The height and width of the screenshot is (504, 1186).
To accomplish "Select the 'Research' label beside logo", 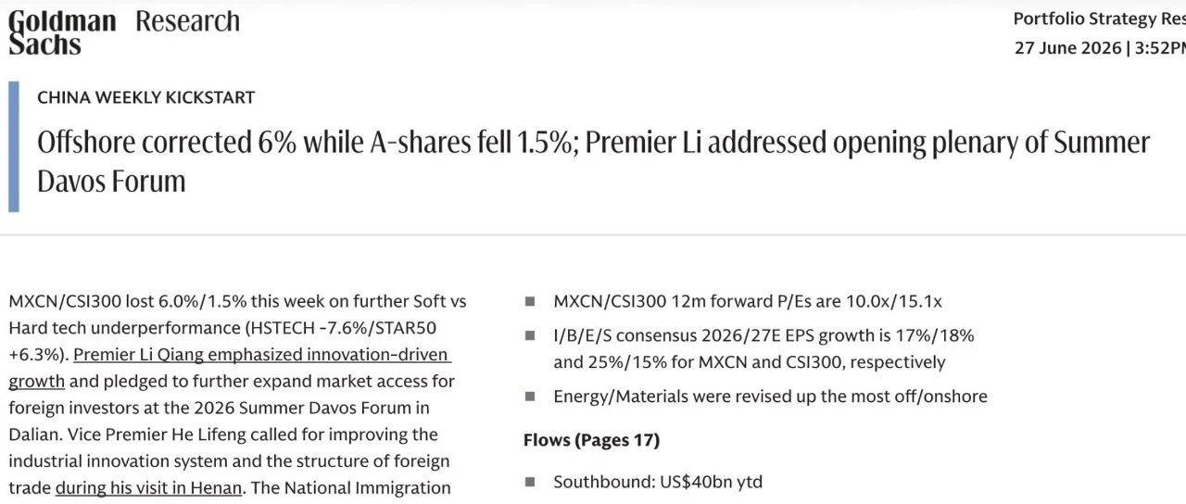I will tap(187, 21).
